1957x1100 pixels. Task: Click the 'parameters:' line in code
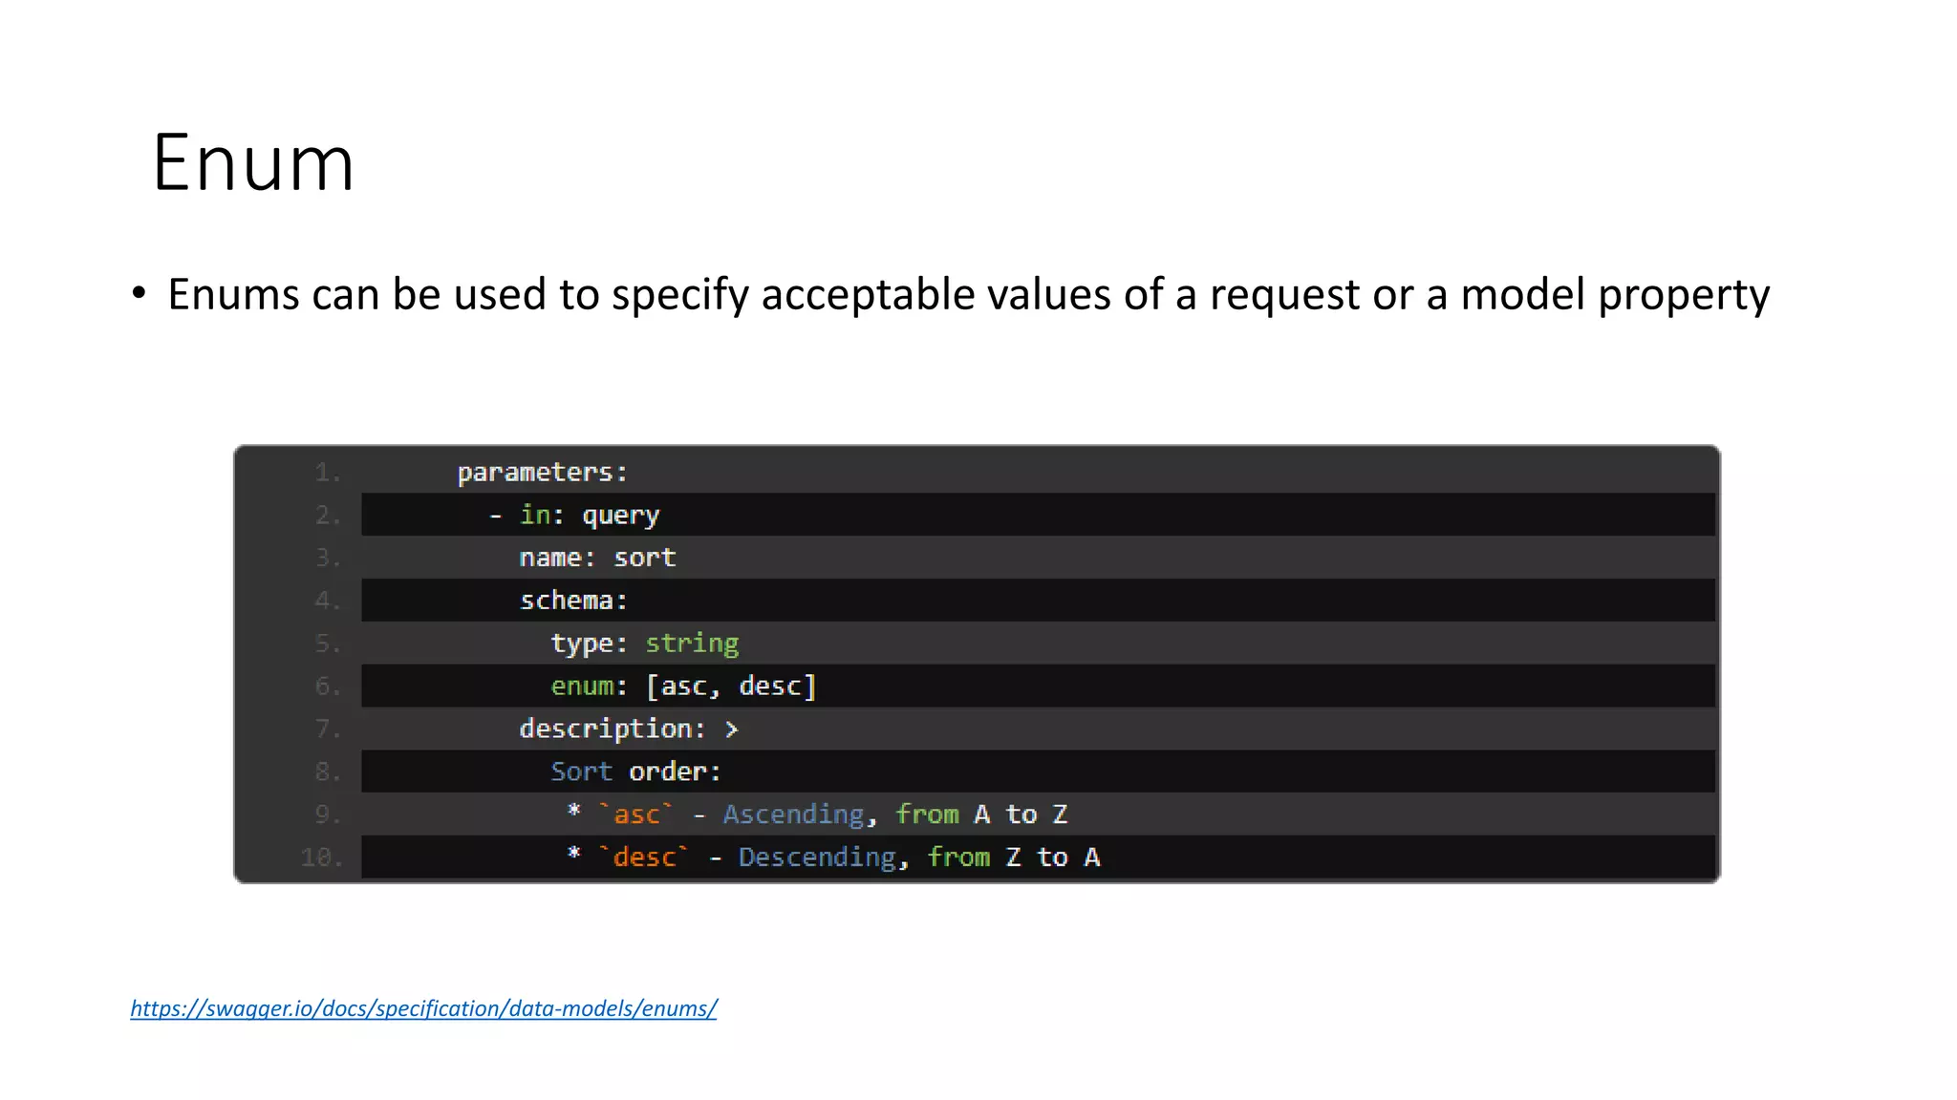pos(542,472)
